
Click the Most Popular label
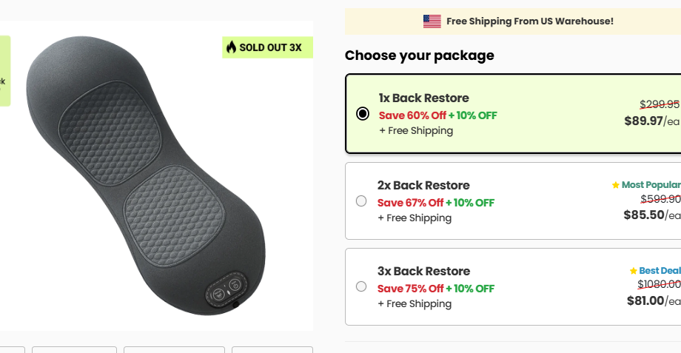click(x=650, y=185)
